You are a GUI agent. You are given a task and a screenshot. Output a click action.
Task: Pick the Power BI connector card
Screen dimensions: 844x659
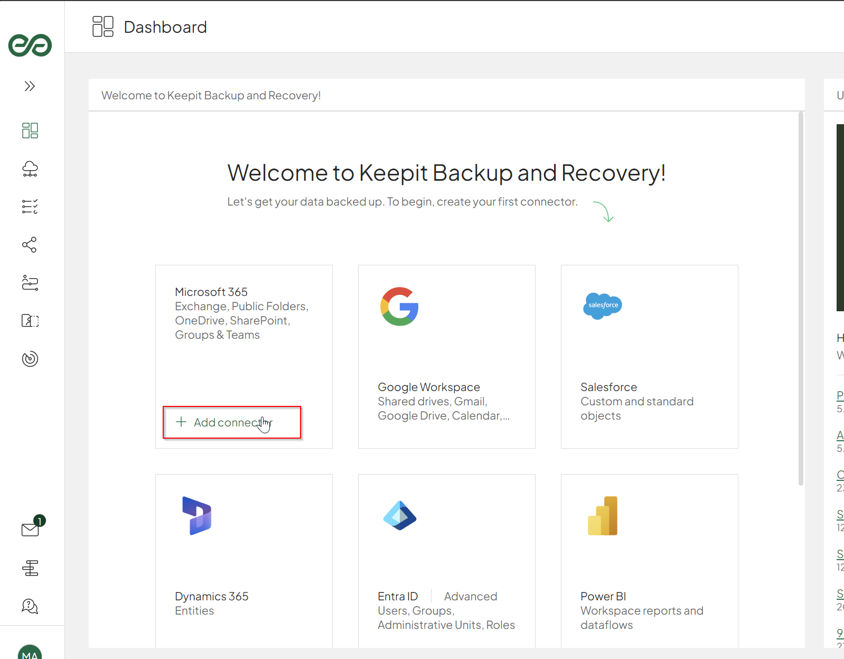tap(649, 560)
